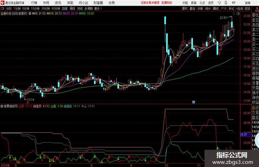This screenshot has width=259, height=167.
Task: Switch to the 分时 period tab
Action: [x=9, y=9]
